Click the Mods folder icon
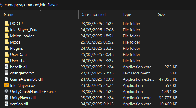 tap(6, 42)
